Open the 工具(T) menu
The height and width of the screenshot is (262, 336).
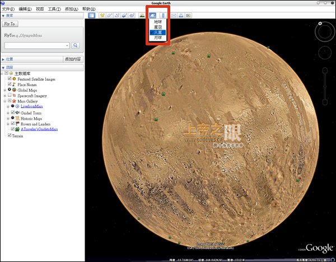[54, 9]
